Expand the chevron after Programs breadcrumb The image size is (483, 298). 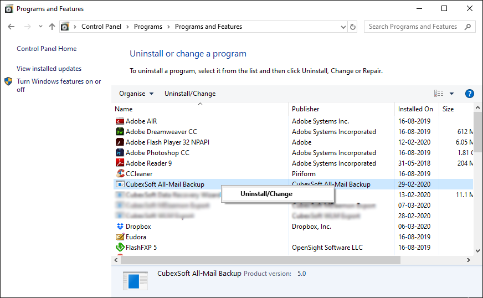(x=168, y=27)
